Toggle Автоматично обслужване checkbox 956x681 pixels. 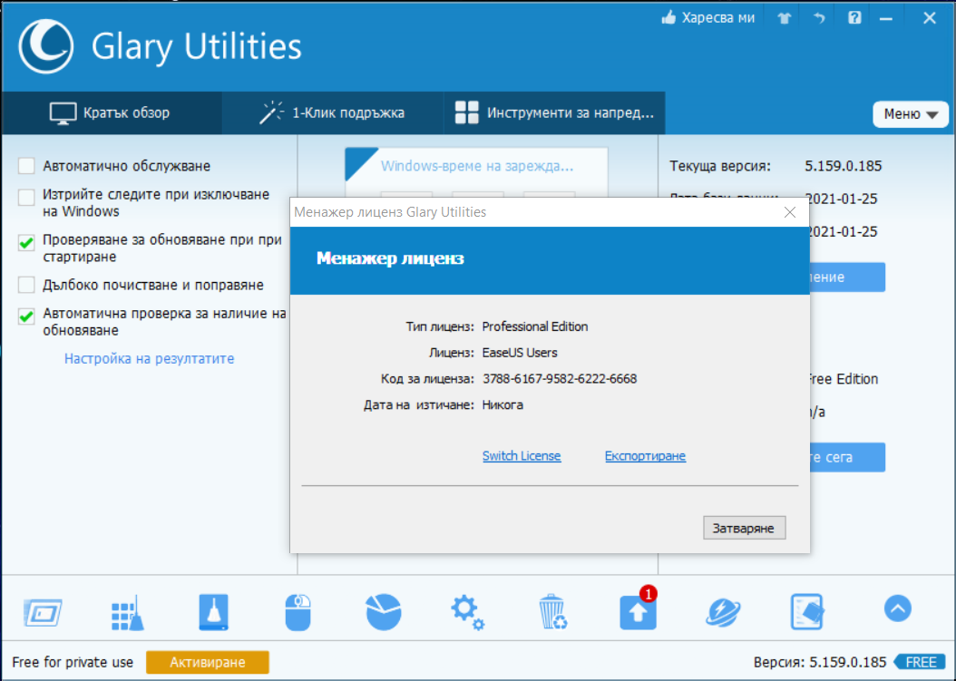click(x=26, y=166)
